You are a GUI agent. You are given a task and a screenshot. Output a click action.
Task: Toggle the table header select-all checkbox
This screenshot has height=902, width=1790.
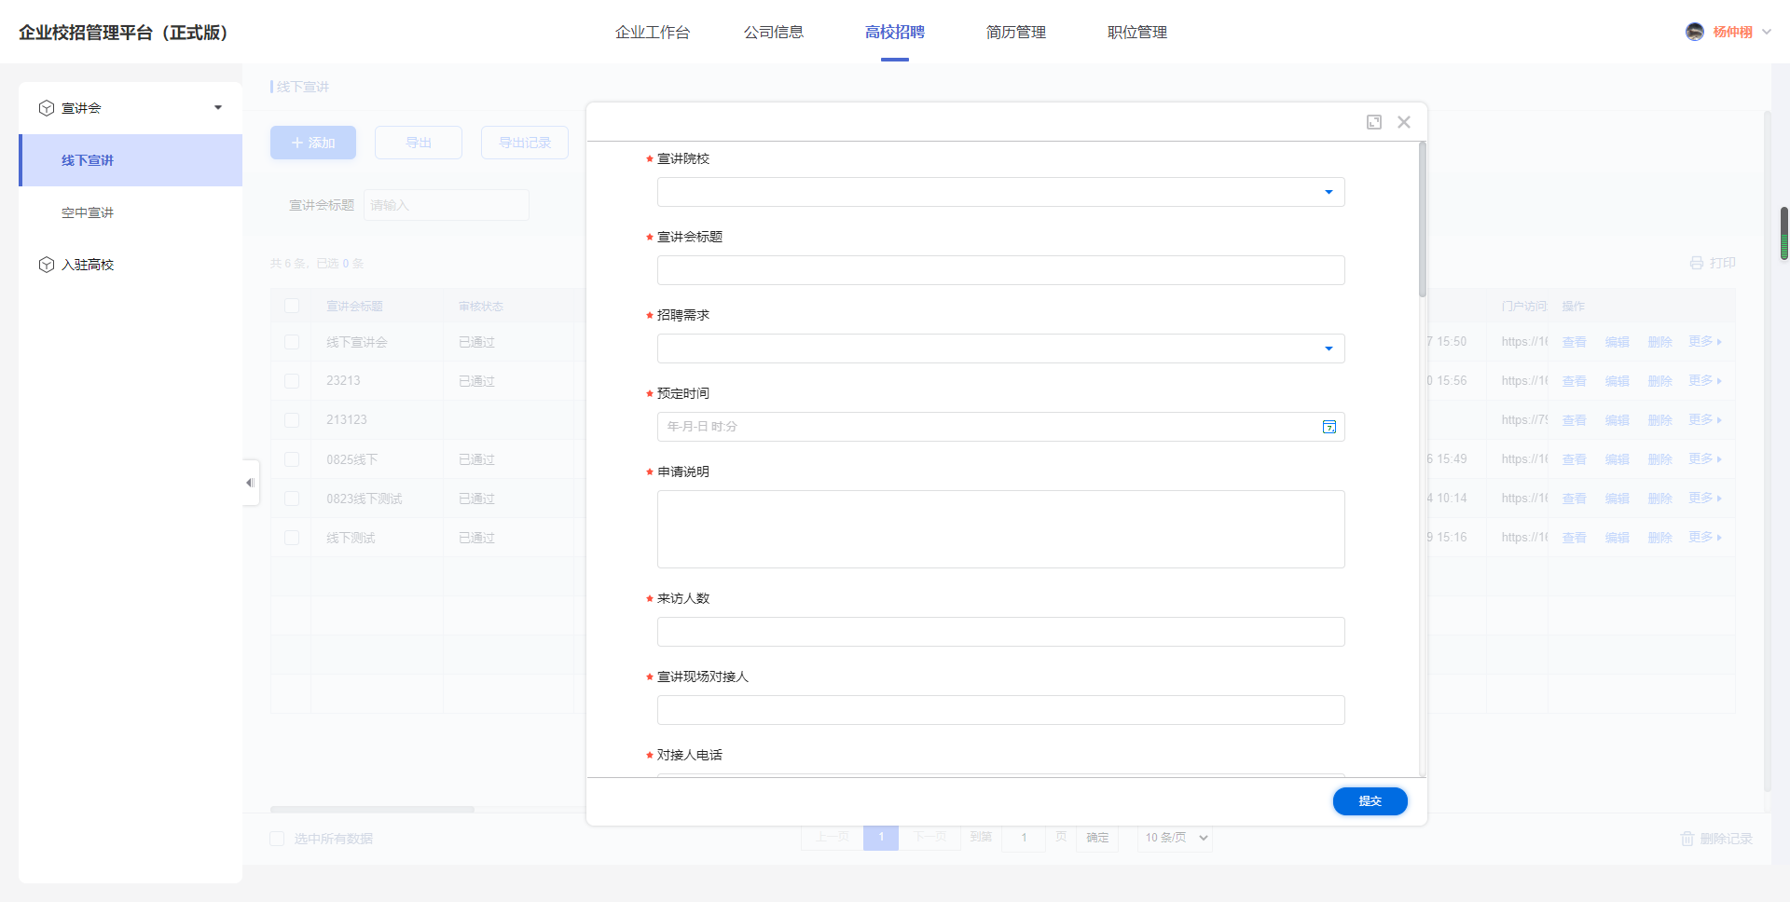point(292,306)
